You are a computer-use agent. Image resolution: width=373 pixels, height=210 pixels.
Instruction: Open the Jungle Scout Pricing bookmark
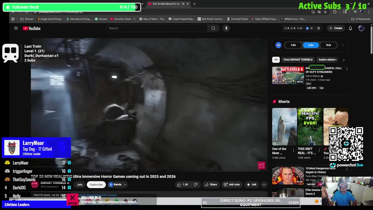pos(50,19)
